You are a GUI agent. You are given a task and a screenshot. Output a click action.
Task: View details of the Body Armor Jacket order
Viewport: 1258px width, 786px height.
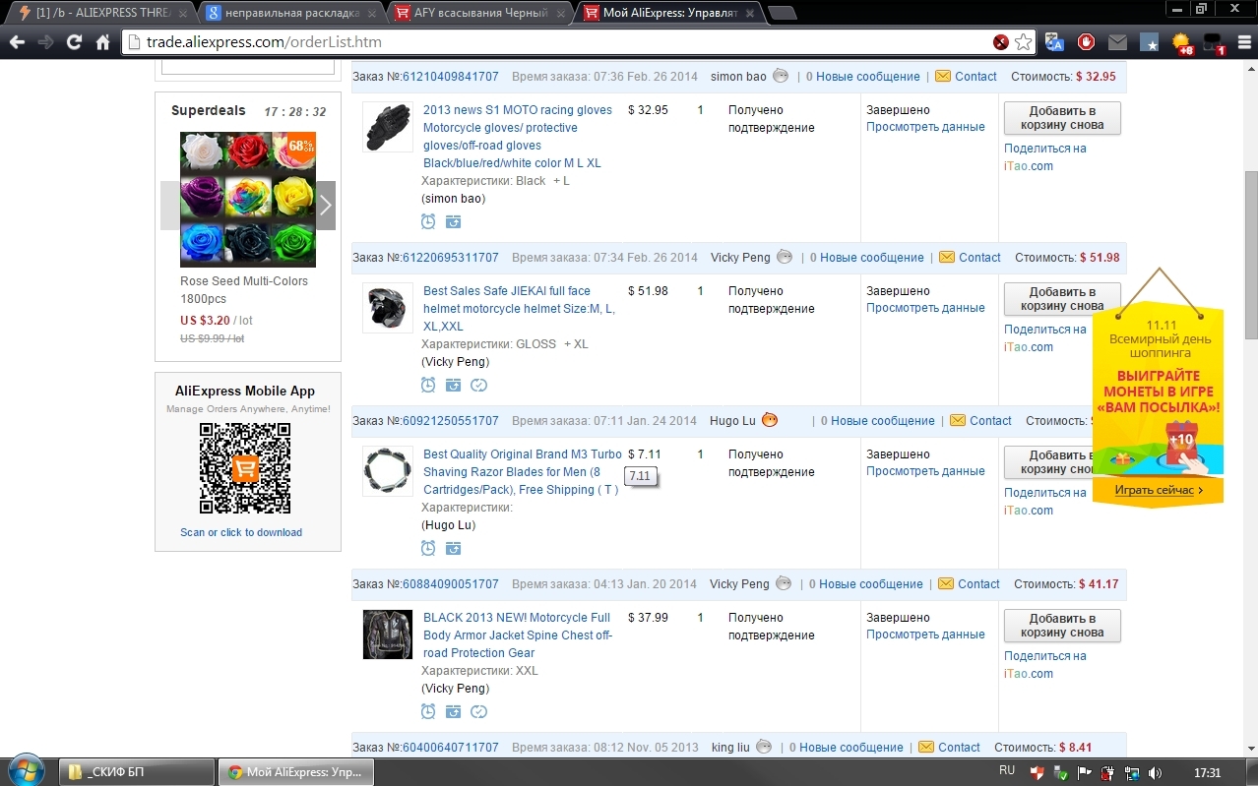tap(925, 635)
